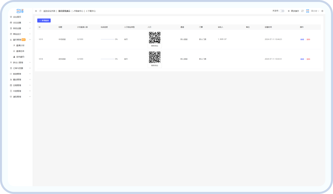This screenshot has width=333, height=194.
Task: Click the 订单与发票 document icon
Action: [x=11, y=68]
